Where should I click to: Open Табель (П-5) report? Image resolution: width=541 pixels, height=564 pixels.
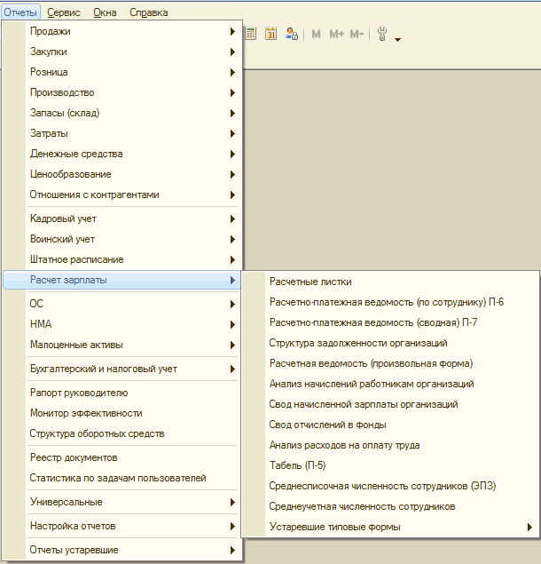click(x=297, y=465)
